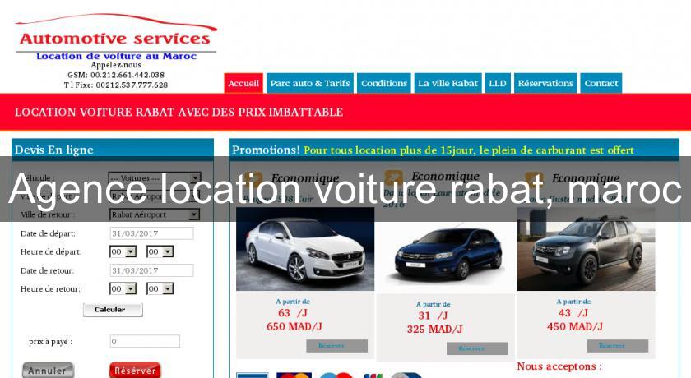This screenshot has width=691, height=378.
Task: Click the Date de départ field
Action: pyautogui.click(x=151, y=233)
